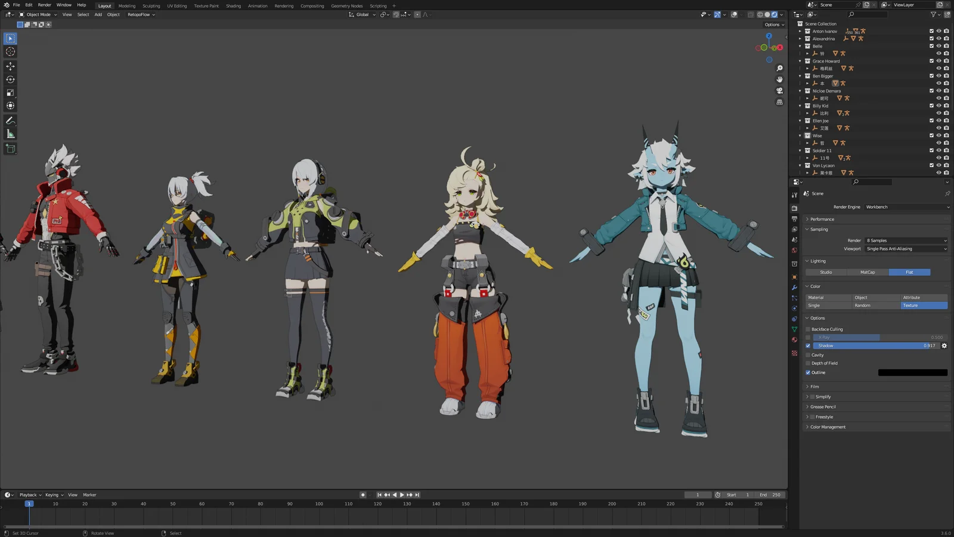954x537 pixels.
Task: Switch viewport to wireframe shading mode
Action: tap(761, 14)
